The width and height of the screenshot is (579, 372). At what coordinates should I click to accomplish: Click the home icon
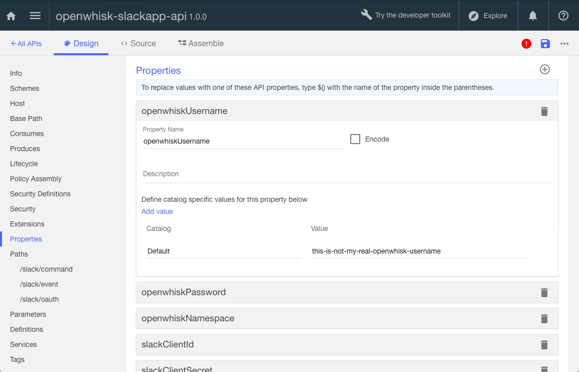(x=11, y=16)
